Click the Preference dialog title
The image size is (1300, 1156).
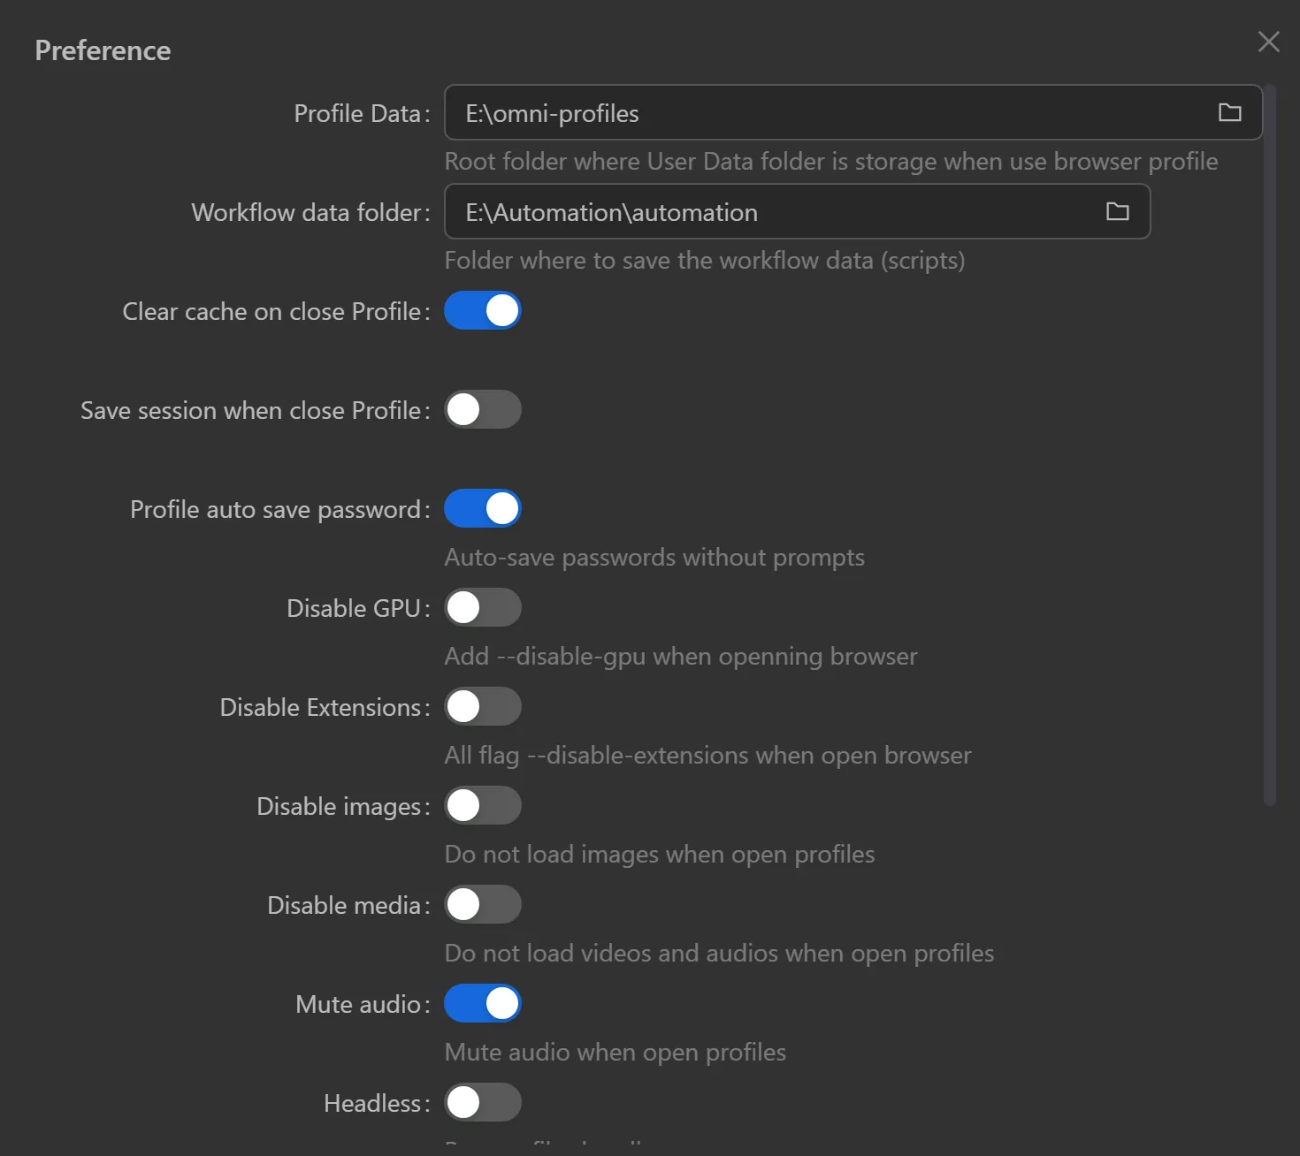(x=103, y=50)
